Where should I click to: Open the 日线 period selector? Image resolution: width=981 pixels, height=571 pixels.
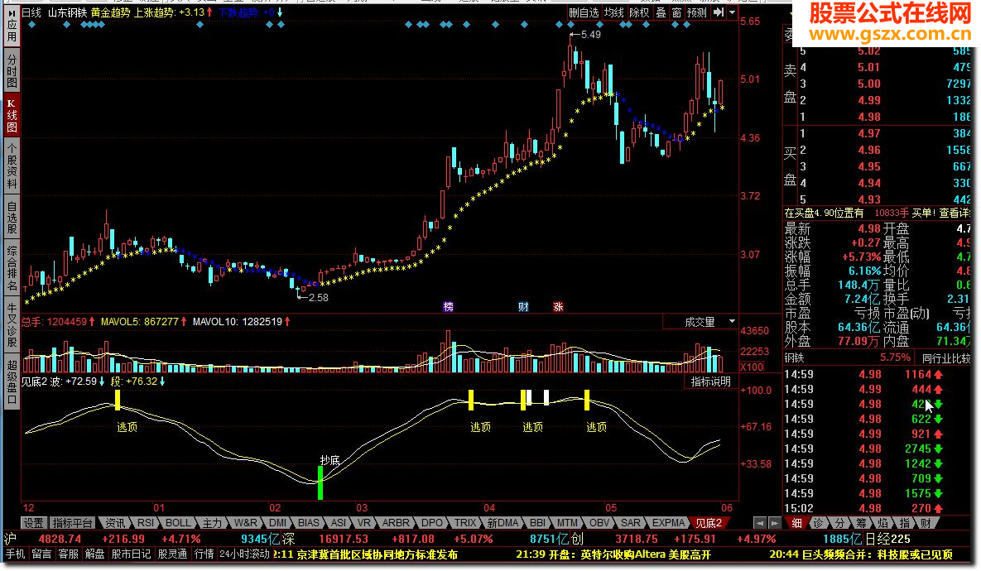31,12
